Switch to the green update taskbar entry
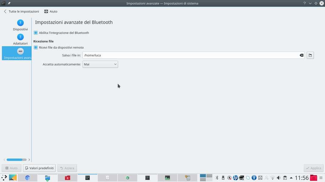The height and width of the screenshot is (182, 325). tap(127, 178)
